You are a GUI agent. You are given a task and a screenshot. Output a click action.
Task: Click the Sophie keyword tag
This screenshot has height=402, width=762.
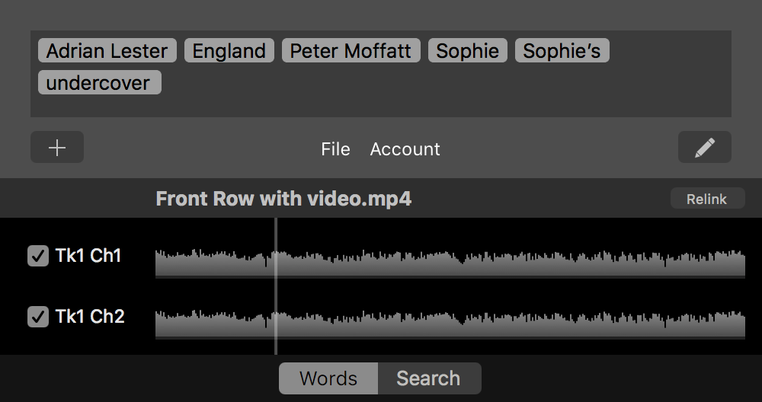click(x=467, y=51)
